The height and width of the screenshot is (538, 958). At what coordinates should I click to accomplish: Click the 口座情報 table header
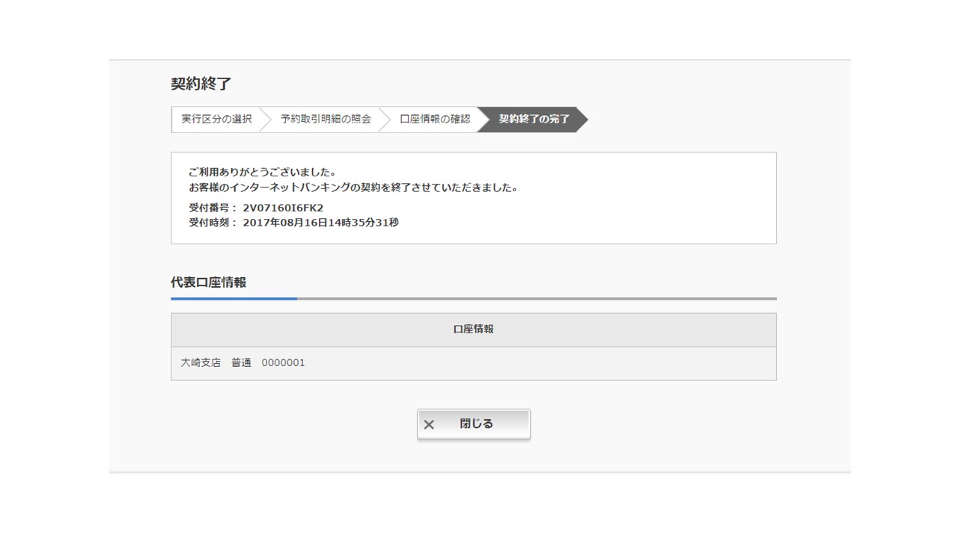coord(473,330)
